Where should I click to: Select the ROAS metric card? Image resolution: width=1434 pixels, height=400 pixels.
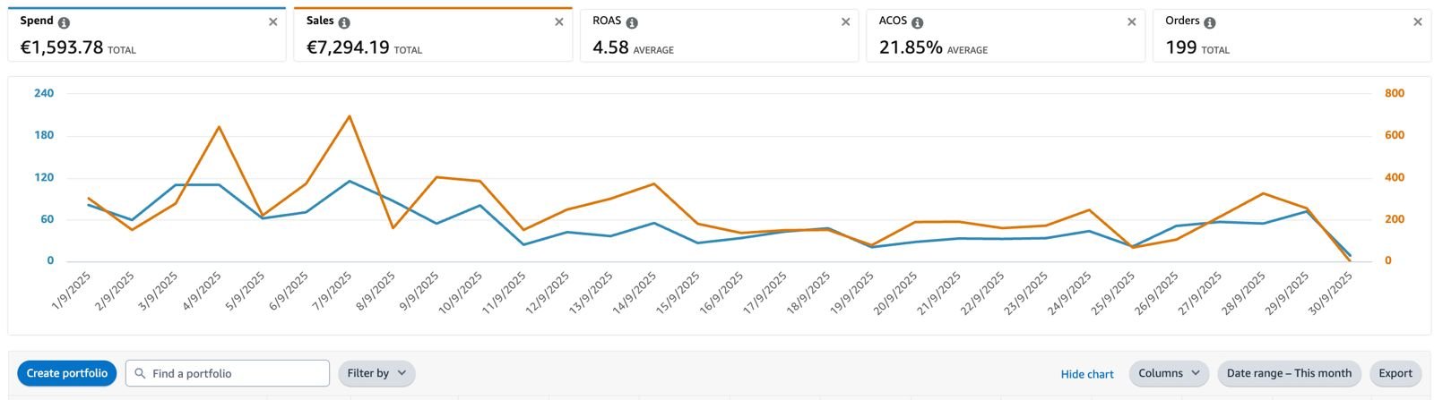click(708, 40)
